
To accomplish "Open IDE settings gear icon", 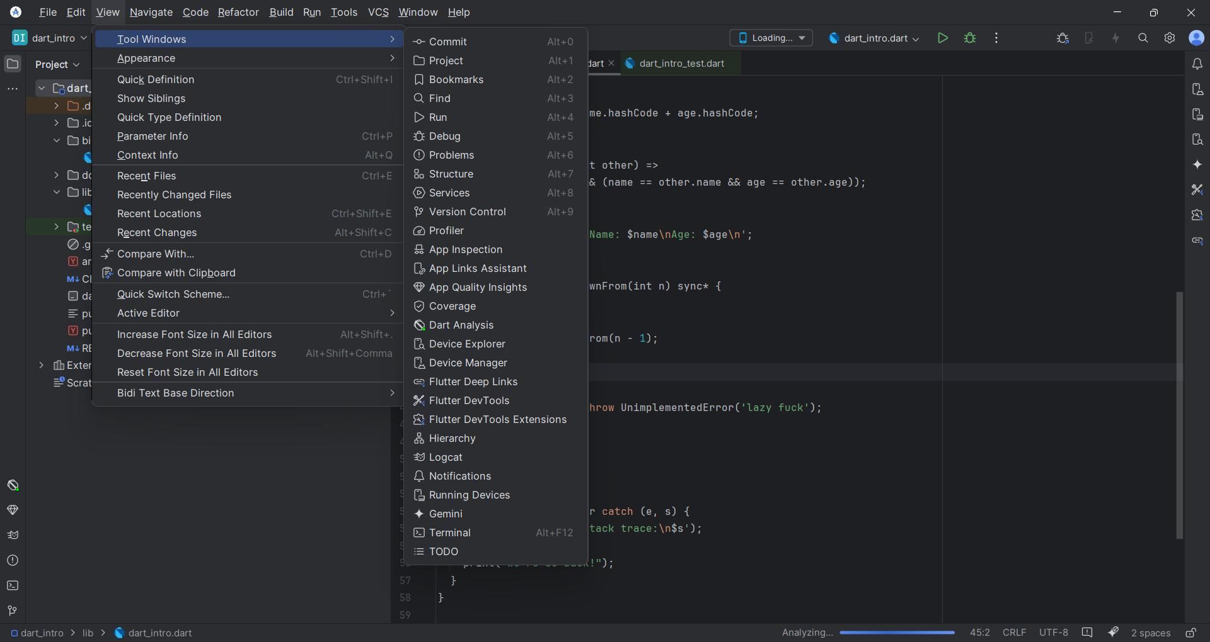I will tap(1170, 38).
